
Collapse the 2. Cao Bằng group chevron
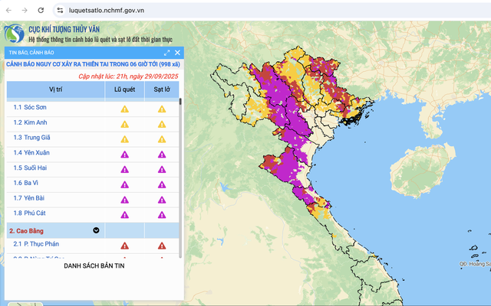pyautogui.click(x=96, y=230)
